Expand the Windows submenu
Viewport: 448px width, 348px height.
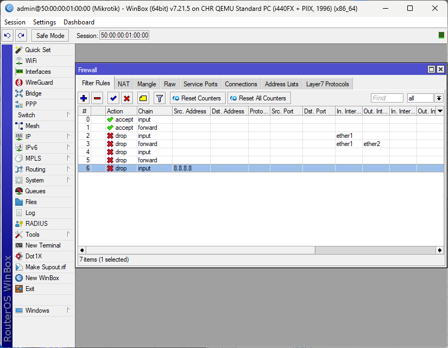(43, 311)
